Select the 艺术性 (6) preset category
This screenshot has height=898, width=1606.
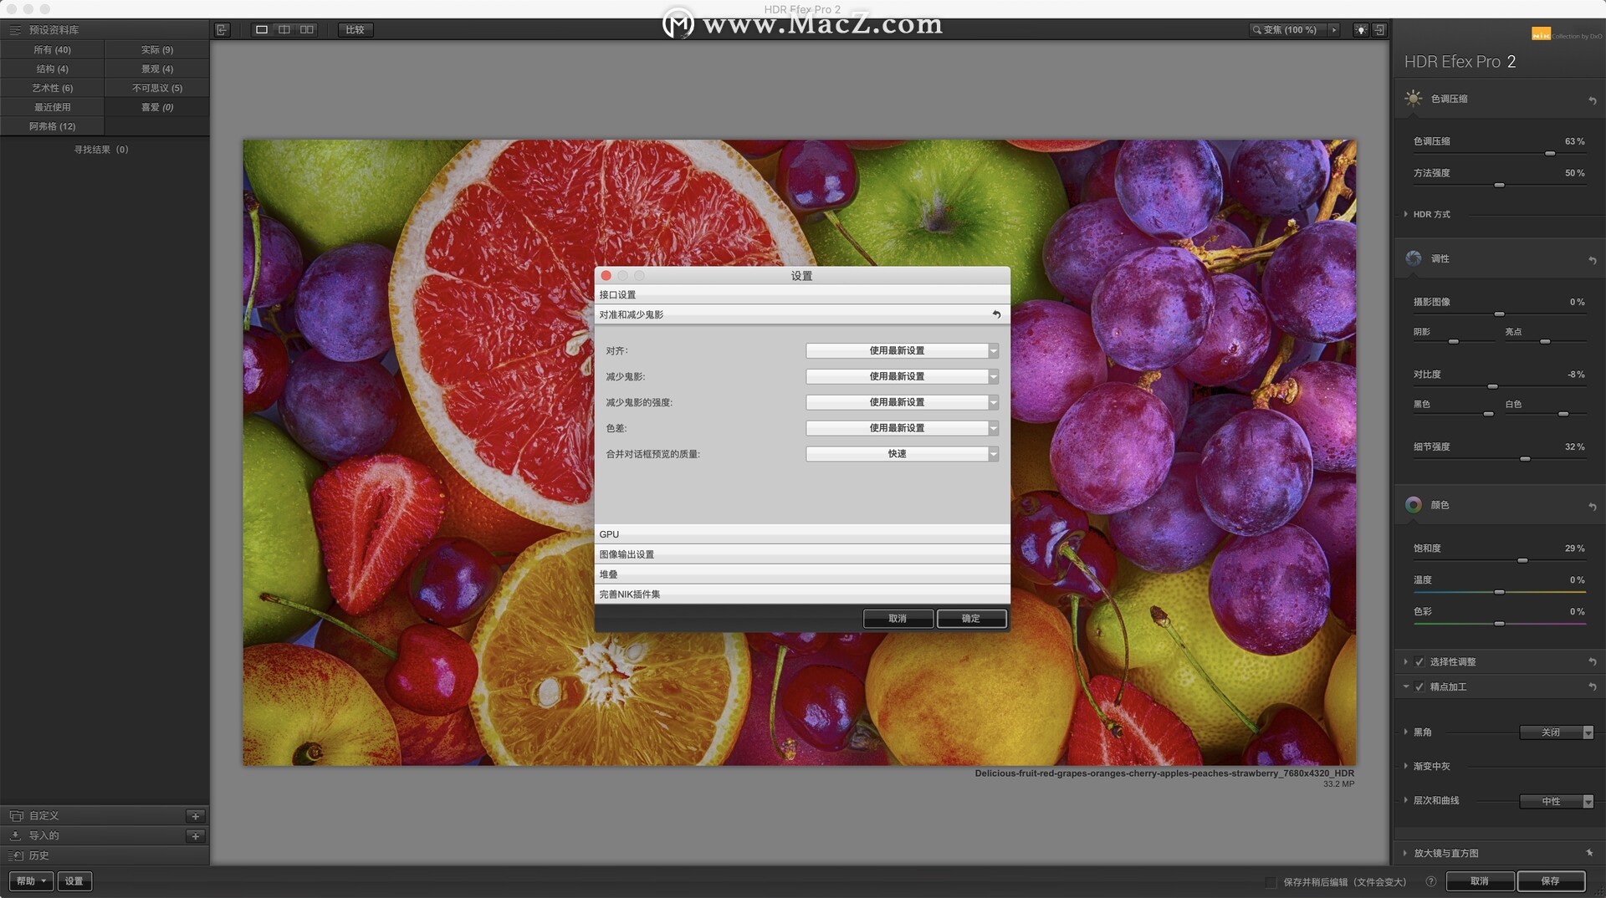point(52,88)
